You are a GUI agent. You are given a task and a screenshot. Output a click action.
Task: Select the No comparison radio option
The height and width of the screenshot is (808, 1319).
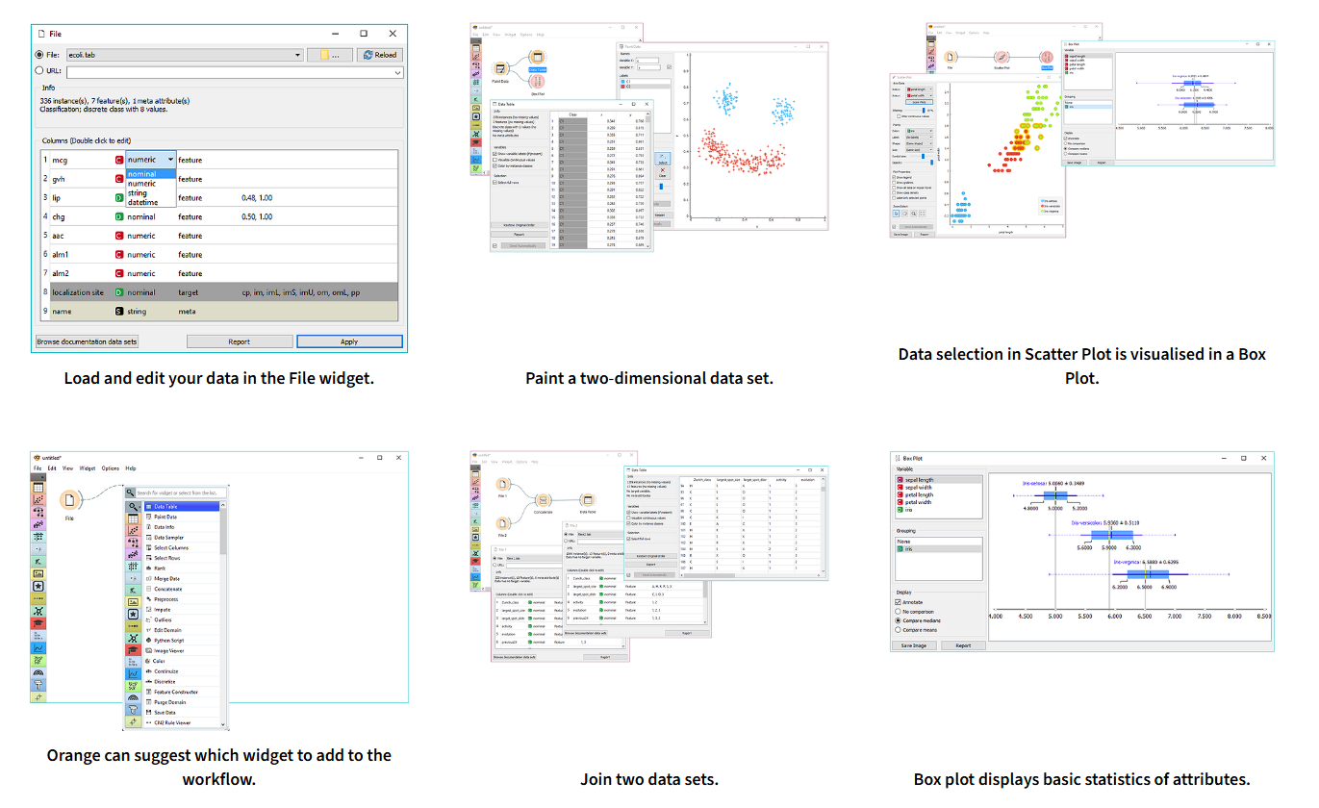898,612
